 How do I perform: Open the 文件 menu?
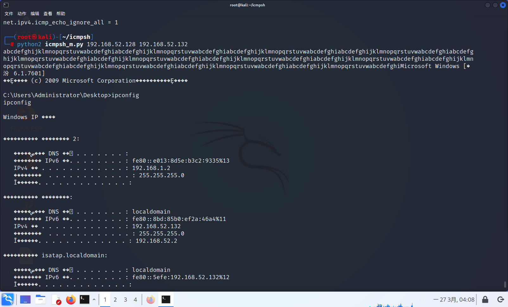(x=9, y=14)
